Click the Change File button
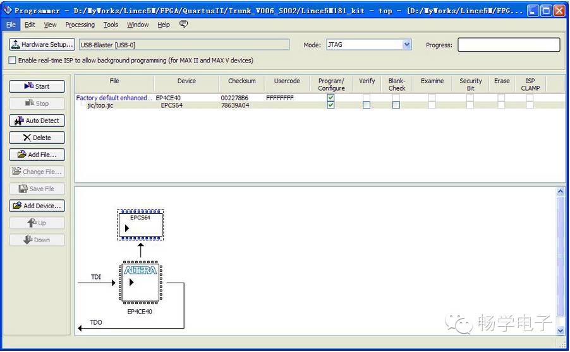 tap(37, 172)
